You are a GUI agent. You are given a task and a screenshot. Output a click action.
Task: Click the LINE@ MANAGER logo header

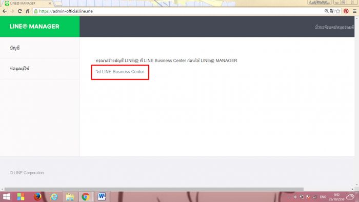(34, 27)
